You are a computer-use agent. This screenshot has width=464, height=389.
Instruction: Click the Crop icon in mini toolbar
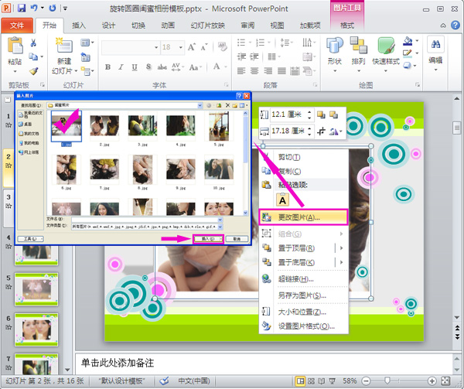tap(321, 131)
